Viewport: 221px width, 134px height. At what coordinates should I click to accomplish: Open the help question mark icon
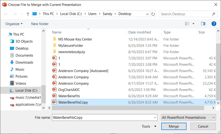[x=214, y=24]
